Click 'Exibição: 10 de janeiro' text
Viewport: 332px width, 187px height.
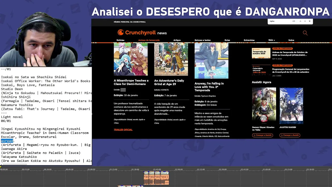pos(126,95)
